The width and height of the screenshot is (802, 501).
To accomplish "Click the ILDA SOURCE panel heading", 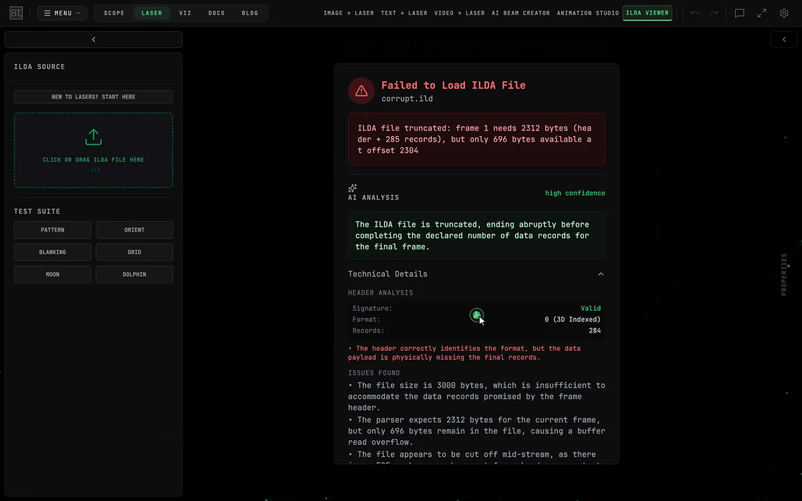I will tap(39, 67).
